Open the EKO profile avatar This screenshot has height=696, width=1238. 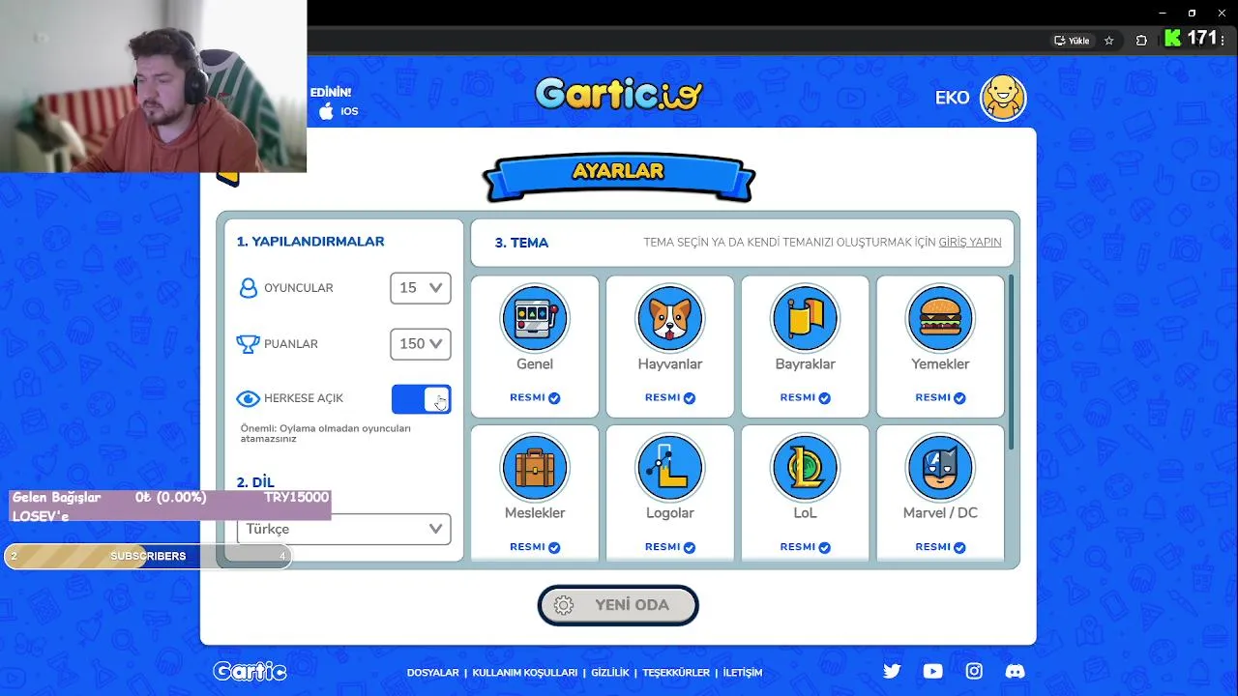point(1003,98)
